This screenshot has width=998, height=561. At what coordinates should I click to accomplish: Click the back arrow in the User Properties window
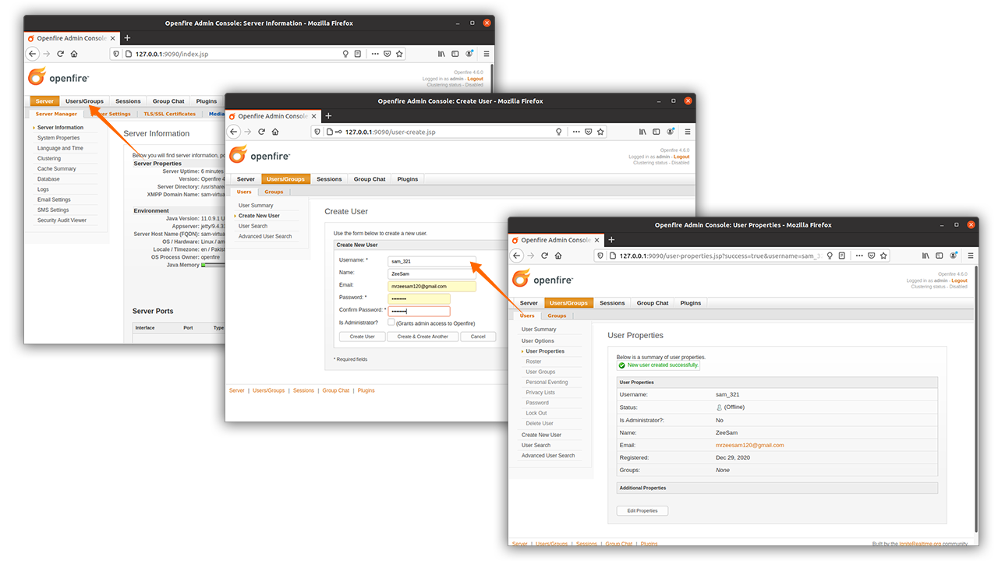518,256
